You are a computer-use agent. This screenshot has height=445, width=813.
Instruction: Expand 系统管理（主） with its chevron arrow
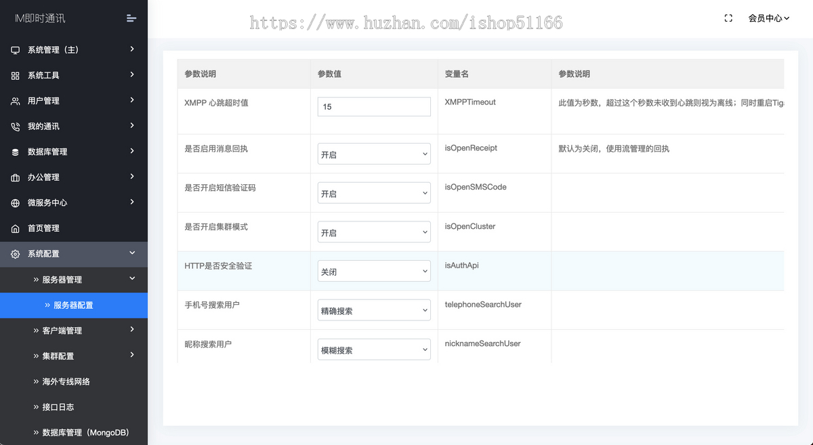132,49
